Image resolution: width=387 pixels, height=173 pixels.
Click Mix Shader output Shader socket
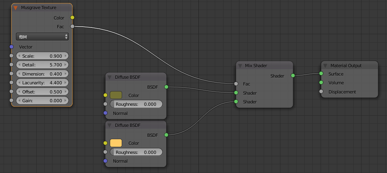(x=293, y=76)
